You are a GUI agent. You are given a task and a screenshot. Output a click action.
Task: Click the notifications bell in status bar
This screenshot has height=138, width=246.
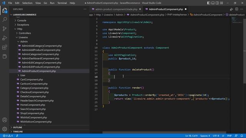tap(242, 136)
